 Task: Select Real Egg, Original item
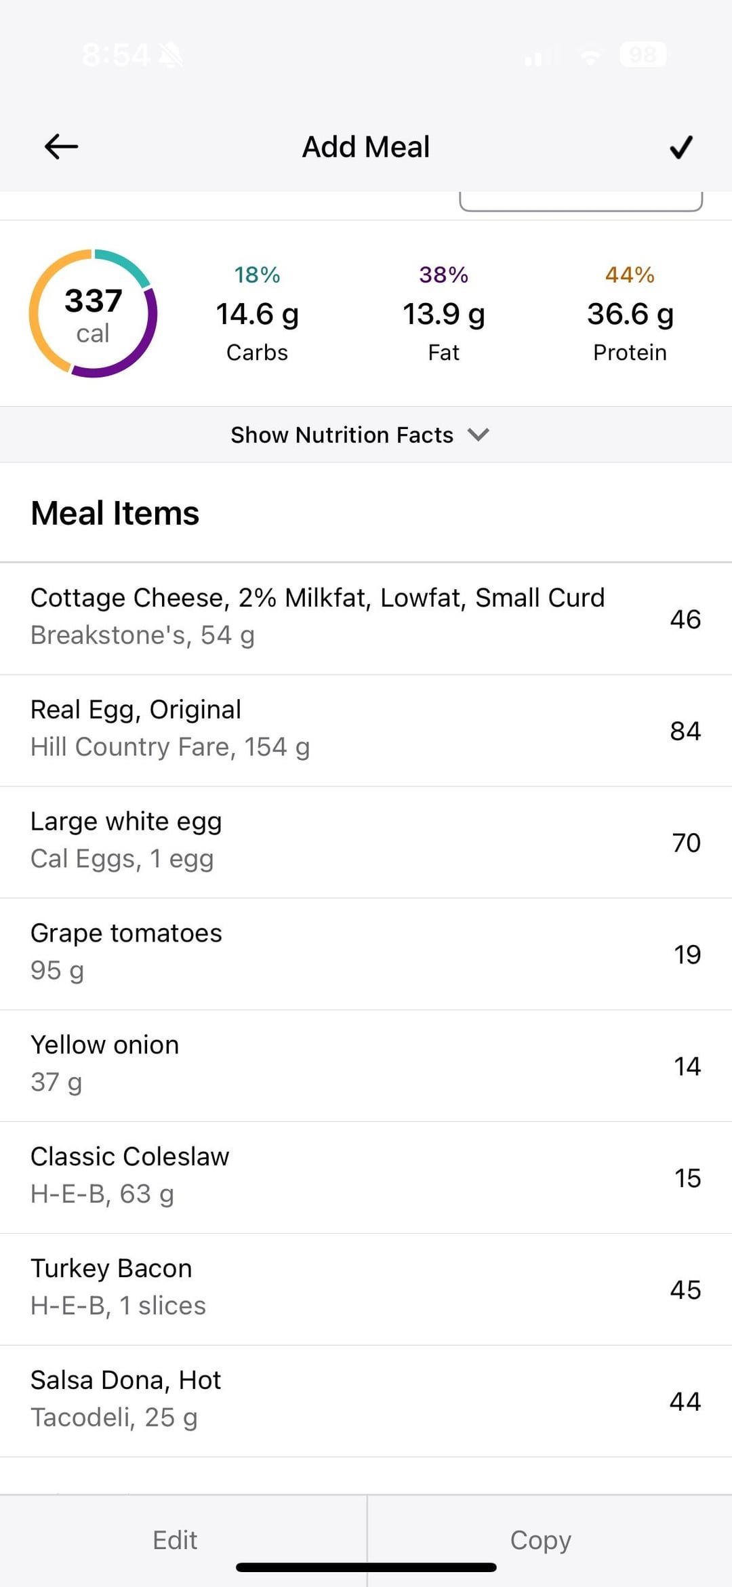coord(366,729)
